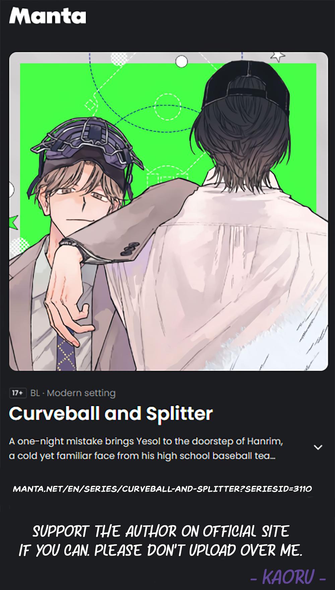The width and height of the screenshot is (335, 590).
Task: Click the Manta logo
Action: pos(48,16)
